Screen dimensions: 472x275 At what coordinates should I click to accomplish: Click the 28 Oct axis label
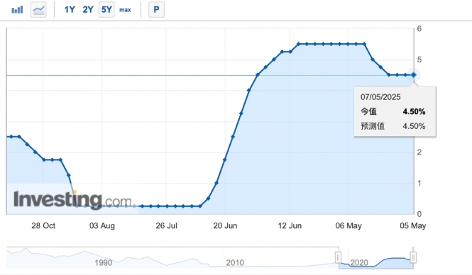(x=43, y=225)
